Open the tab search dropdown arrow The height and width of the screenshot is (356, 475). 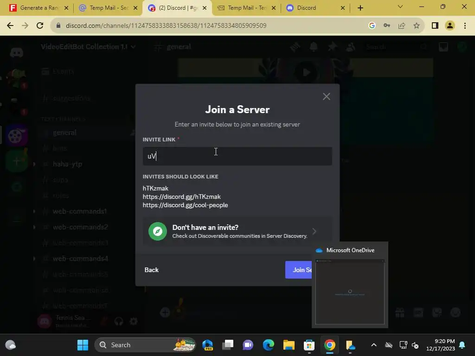400,6
